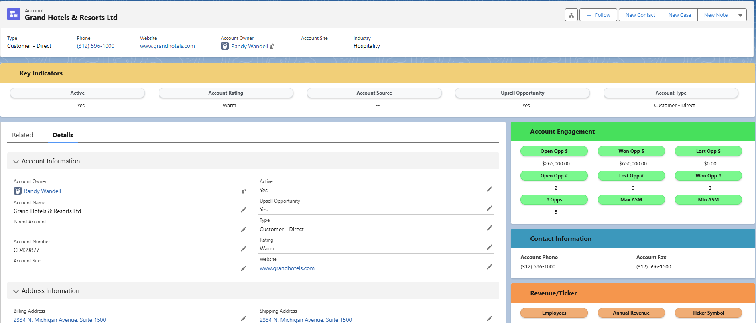Image resolution: width=756 pixels, height=323 pixels.
Task: Click the $265,000.00 open value
Action: click(x=556, y=164)
